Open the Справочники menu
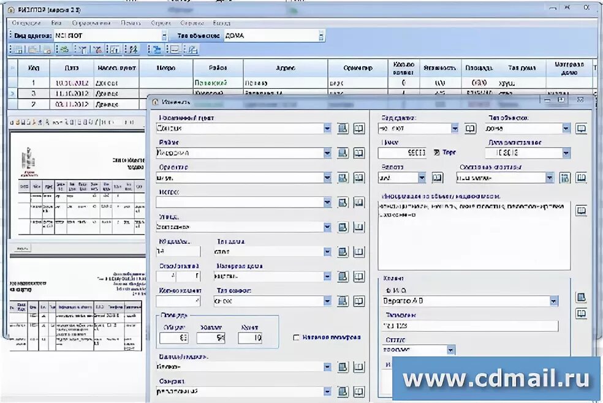The image size is (603, 403). [x=91, y=23]
